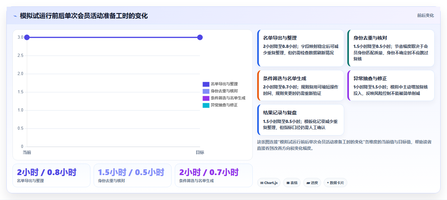
Task: Toggle the 身份去重与核对 legend color swatch
Action: [x=206, y=91]
